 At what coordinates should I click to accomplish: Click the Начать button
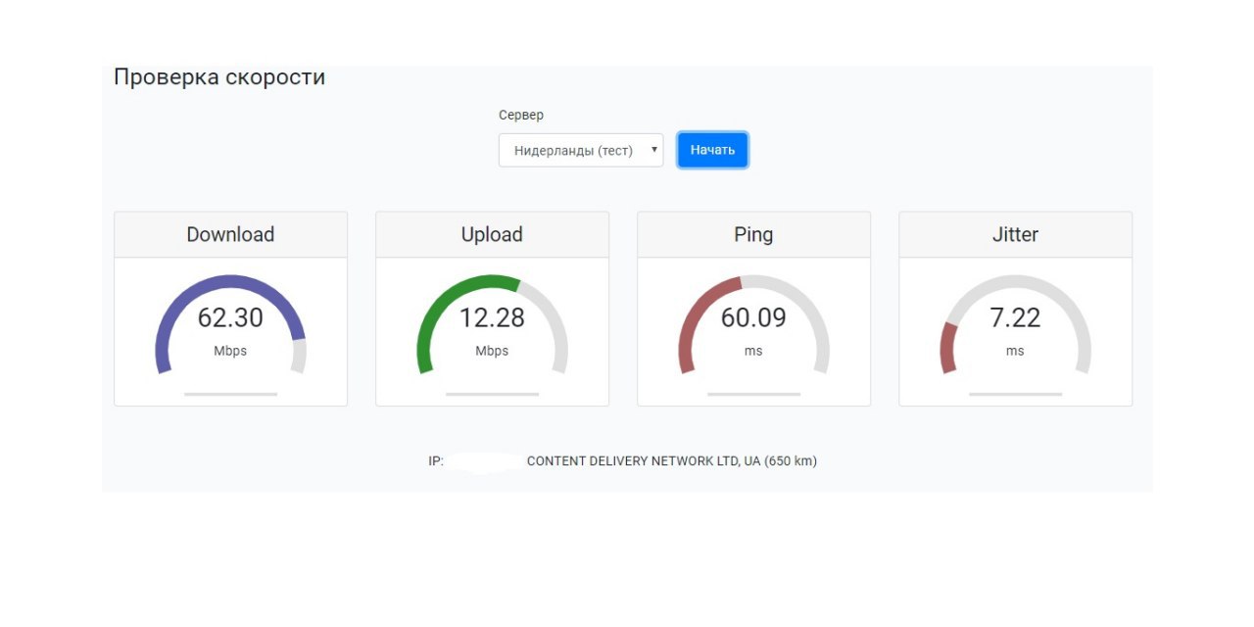(x=712, y=150)
